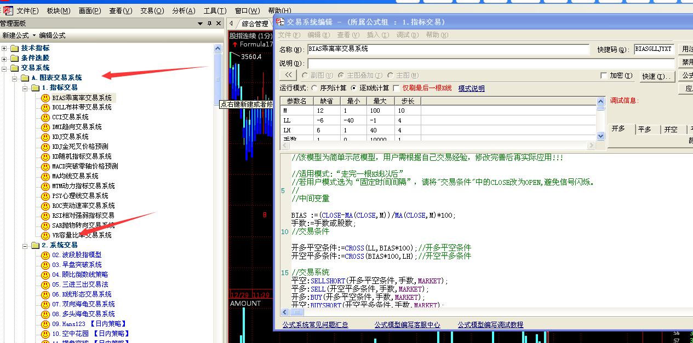Click the formula tree vertical scrollbar thumb
The image size is (693, 343).
tap(218, 78)
